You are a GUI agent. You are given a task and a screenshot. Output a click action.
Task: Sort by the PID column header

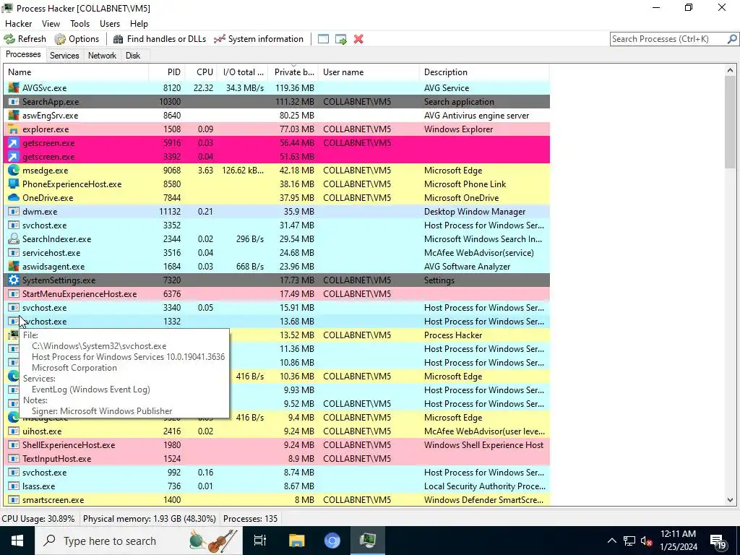coord(167,72)
